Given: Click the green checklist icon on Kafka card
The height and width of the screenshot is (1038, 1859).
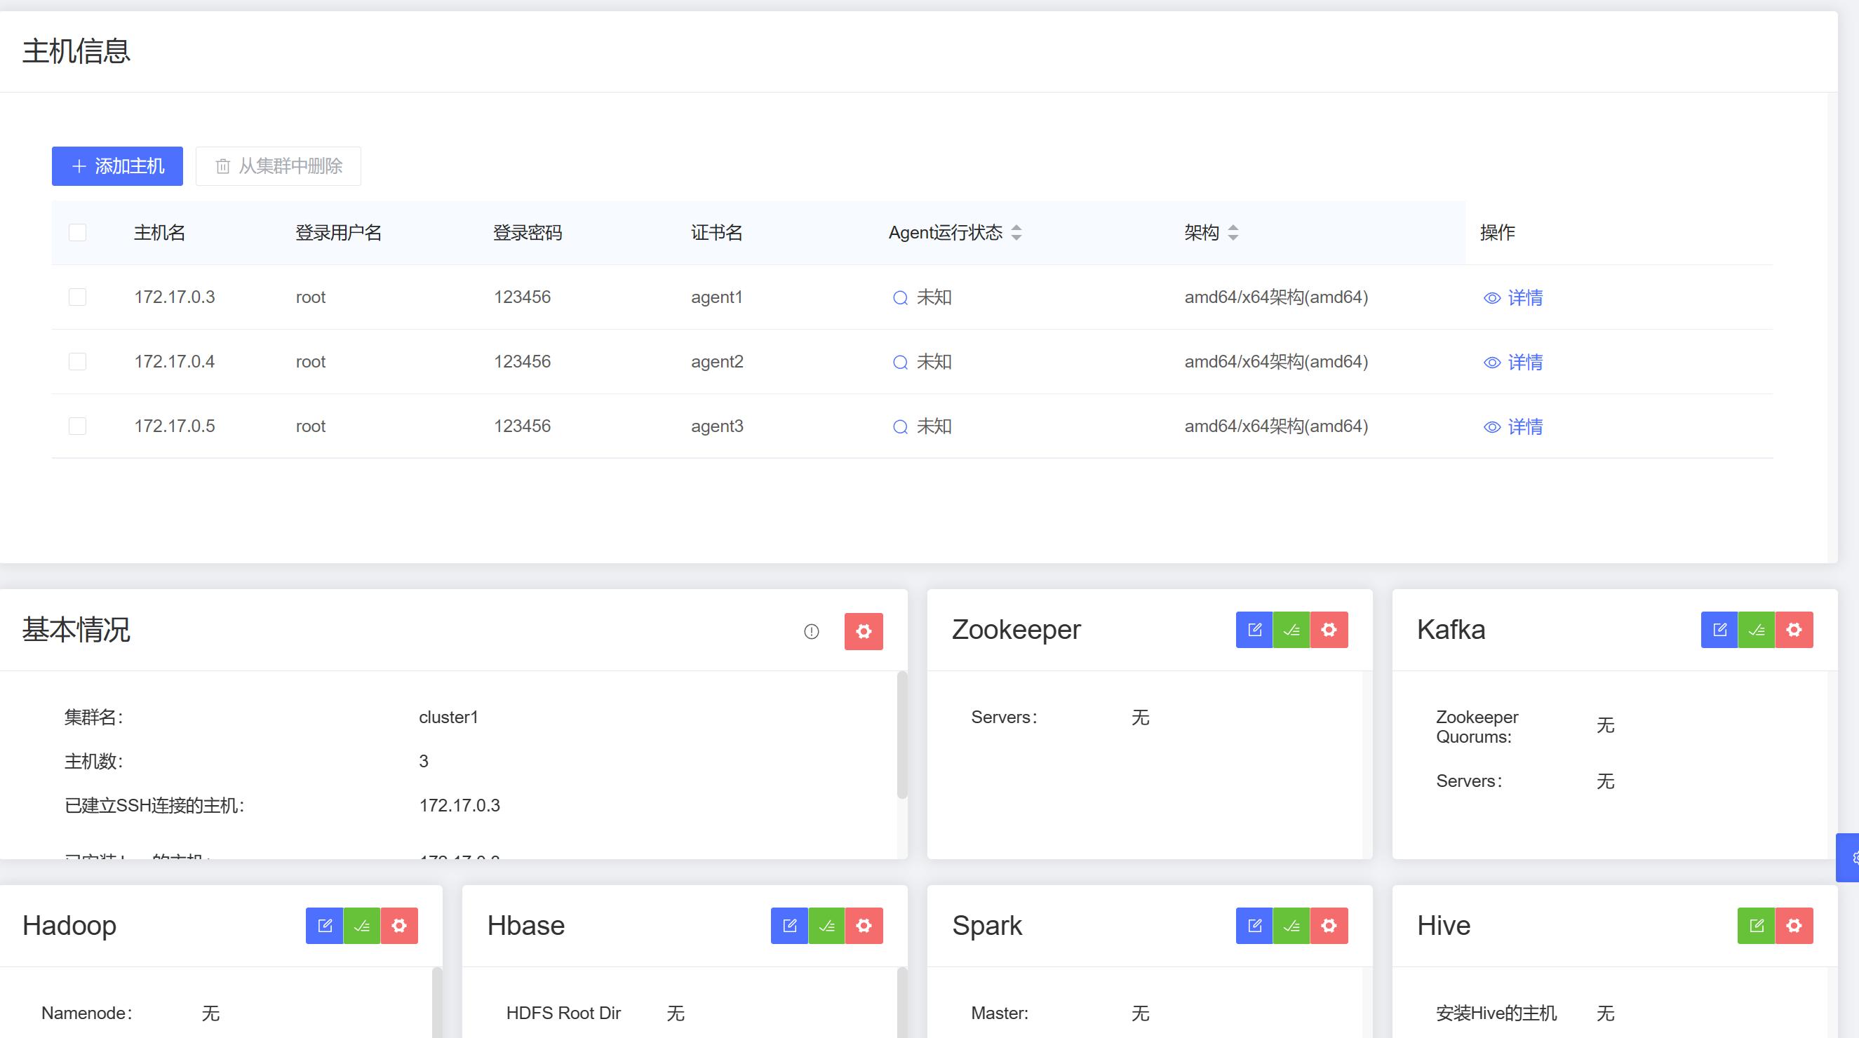Looking at the screenshot, I should [1757, 630].
